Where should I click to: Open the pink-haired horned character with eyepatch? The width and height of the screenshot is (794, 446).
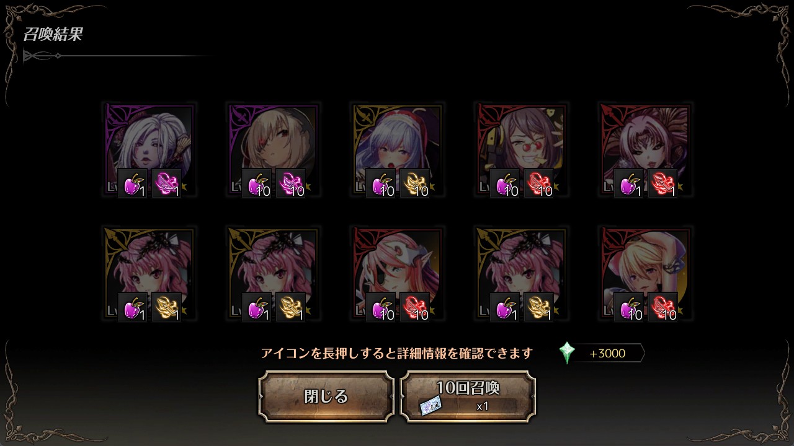(x=397, y=273)
